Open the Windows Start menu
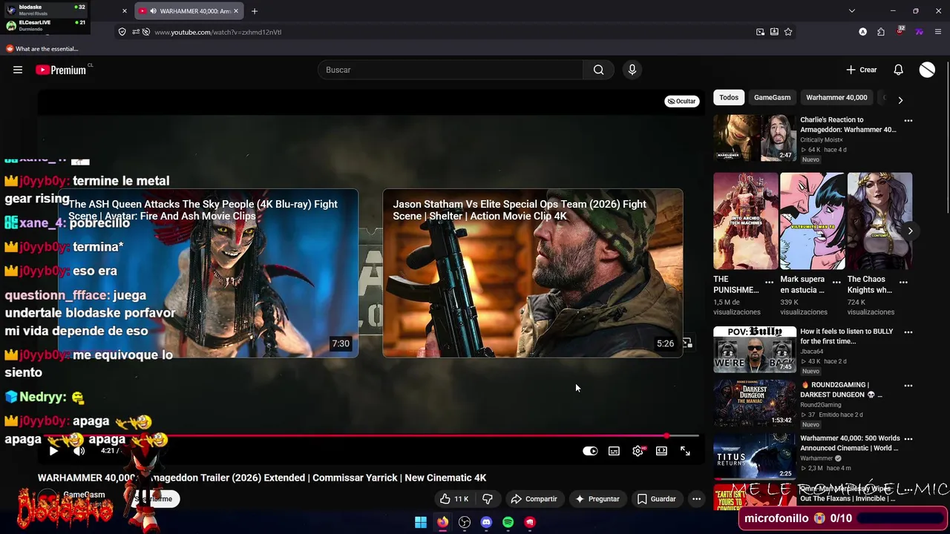950x534 pixels. pyautogui.click(x=421, y=522)
